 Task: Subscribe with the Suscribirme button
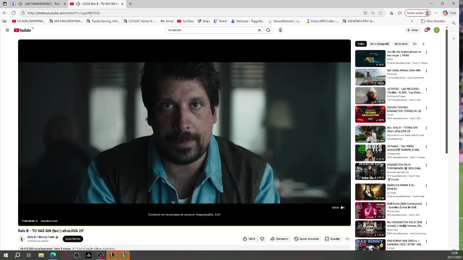(73, 239)
